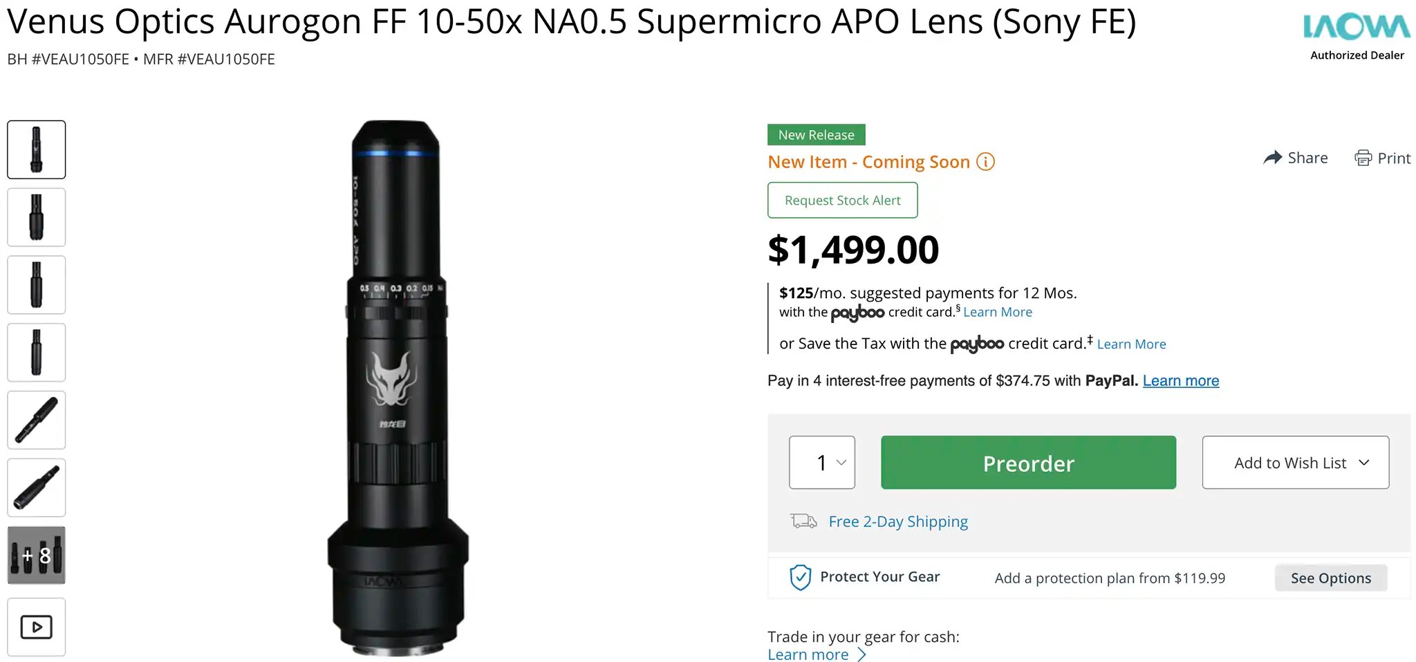
Task: Expand the Add to Wish List dropdown
Action: (x=1295, y=462)
